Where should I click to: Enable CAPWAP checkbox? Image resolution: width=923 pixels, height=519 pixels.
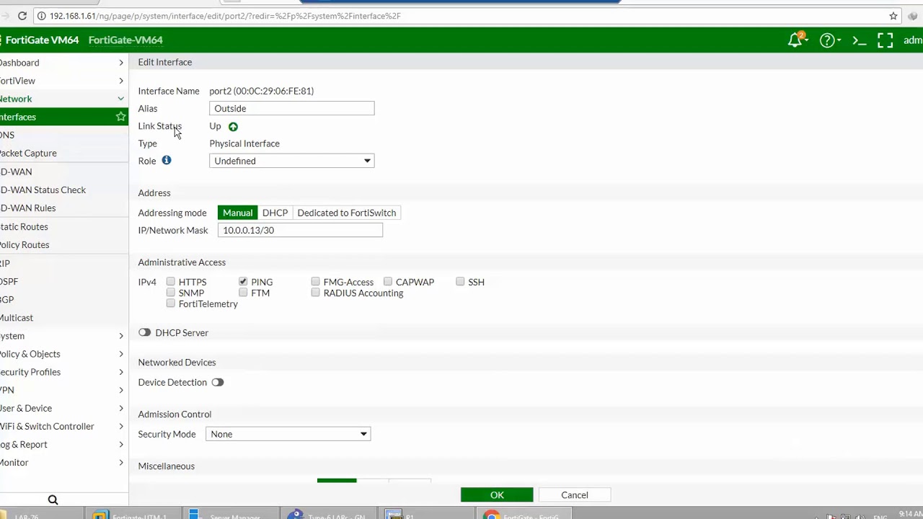(388, 282)
